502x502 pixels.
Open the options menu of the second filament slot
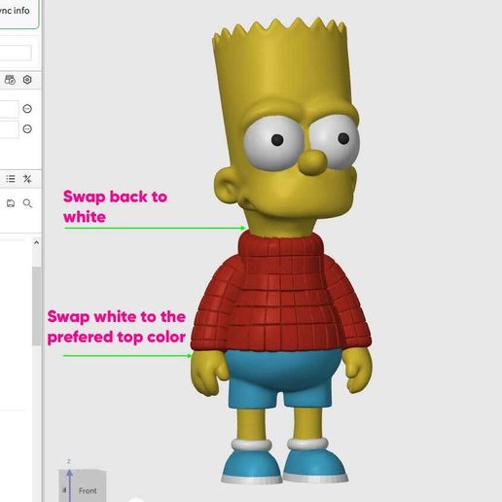27,129
